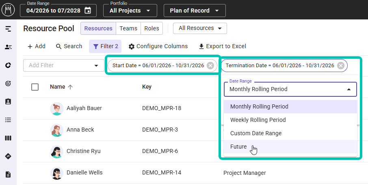The height and width of the screenshot is (185, 368).
Task: Collapse the Monthly Rolling Period select box
Action: 290,89
